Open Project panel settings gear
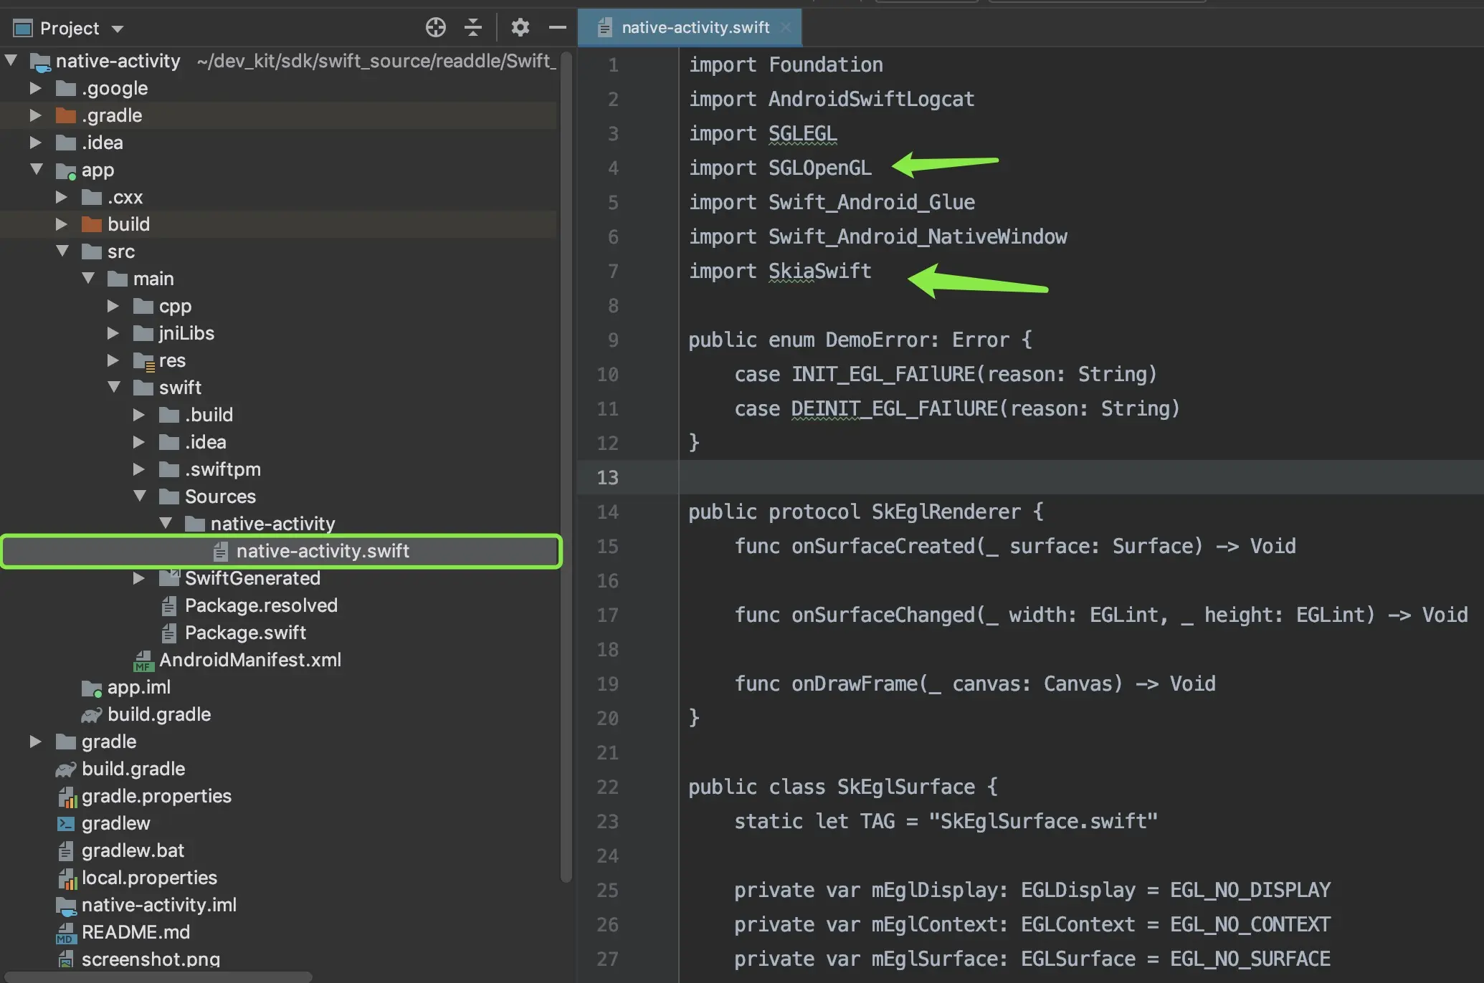The image size is (1484, 983). 520,28
